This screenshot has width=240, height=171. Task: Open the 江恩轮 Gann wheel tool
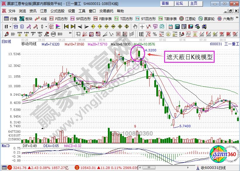coord(187,19)
